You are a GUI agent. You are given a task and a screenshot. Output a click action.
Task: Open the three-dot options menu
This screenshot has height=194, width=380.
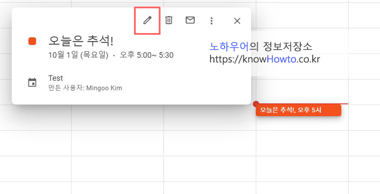(211, 21)
